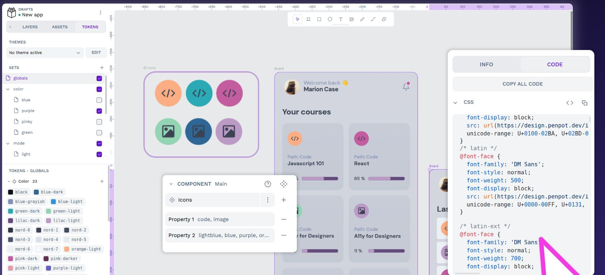Enable the green token set
The height and width of the screenshot is (275, 605).
[99, 132]
